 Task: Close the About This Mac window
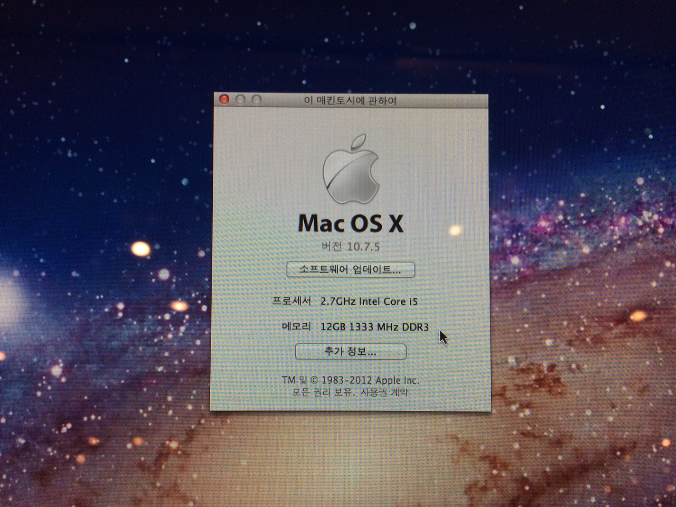click(224, 99)
